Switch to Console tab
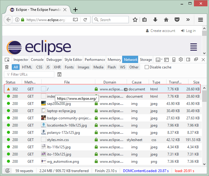 (37, 60)
